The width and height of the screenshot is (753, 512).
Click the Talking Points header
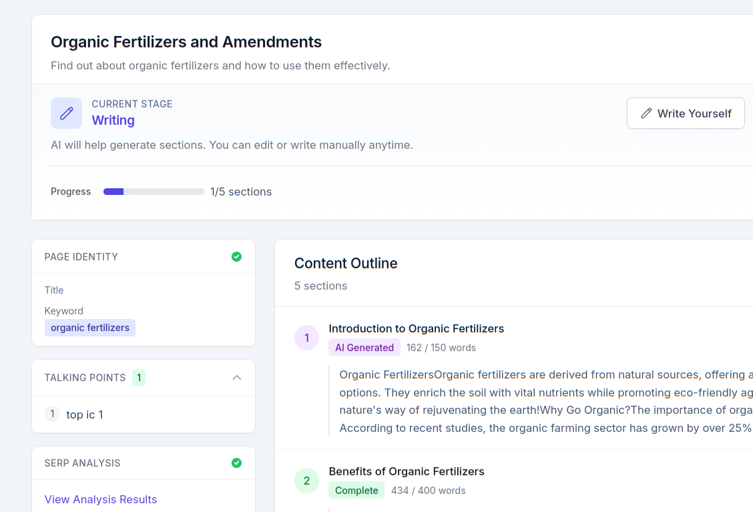coord(85,378)
